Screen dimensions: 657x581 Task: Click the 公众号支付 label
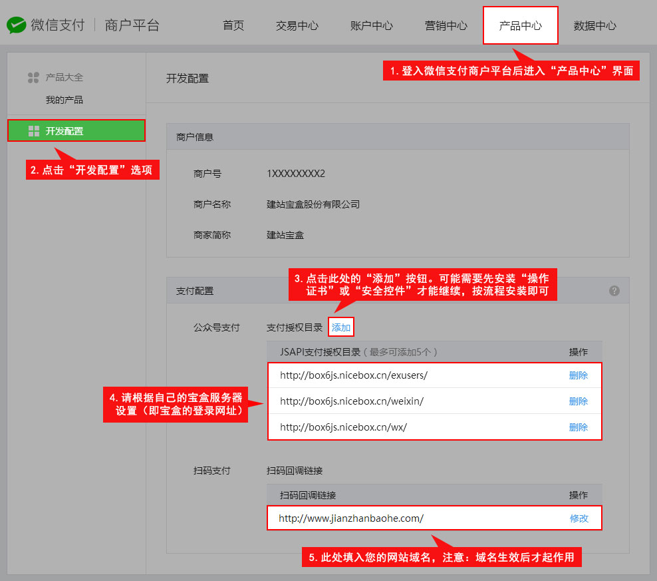[217, 327]
